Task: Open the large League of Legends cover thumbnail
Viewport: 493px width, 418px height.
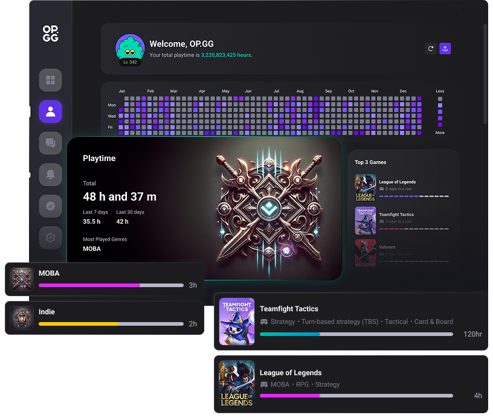Action: click(237, 384)
